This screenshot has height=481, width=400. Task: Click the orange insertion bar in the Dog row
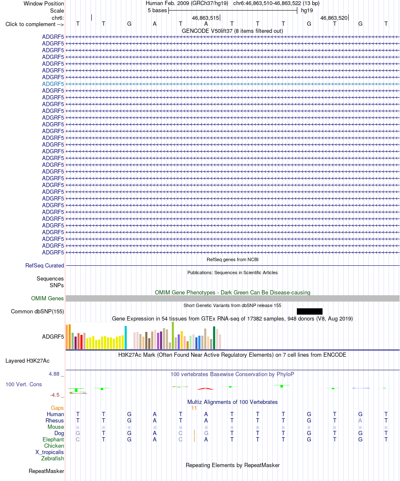pyautogui.click(x=194, y=433)
